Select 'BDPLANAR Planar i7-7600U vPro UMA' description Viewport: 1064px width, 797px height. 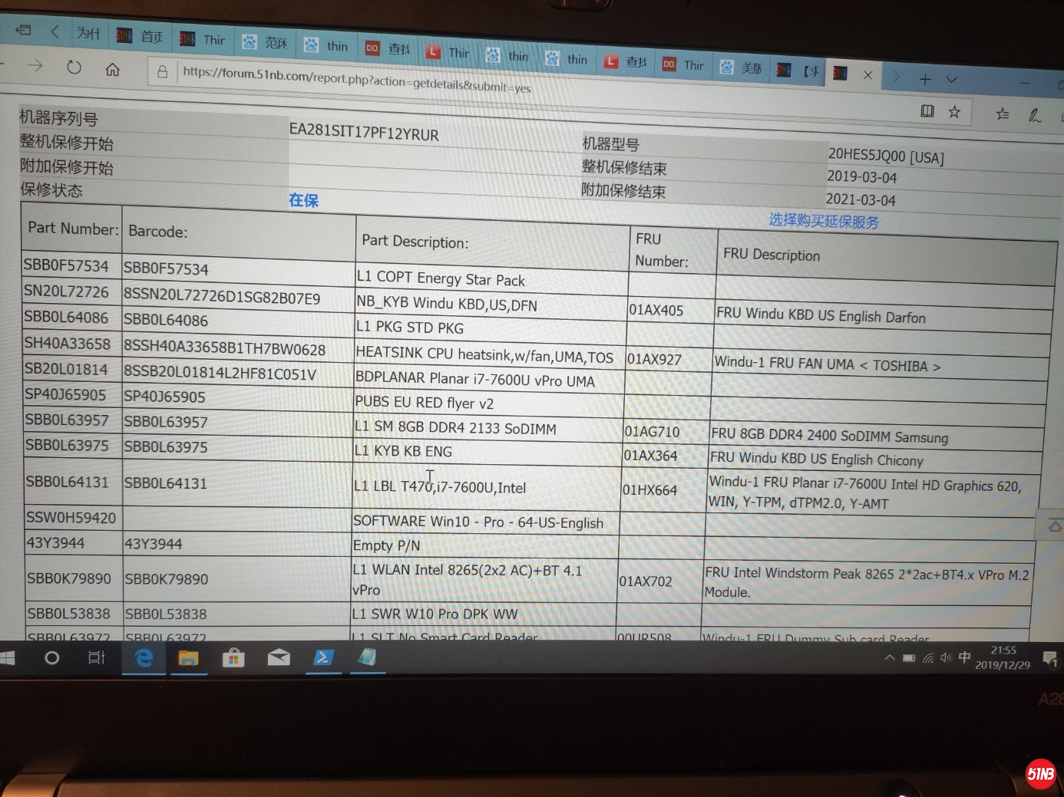[x=475, y=380]
